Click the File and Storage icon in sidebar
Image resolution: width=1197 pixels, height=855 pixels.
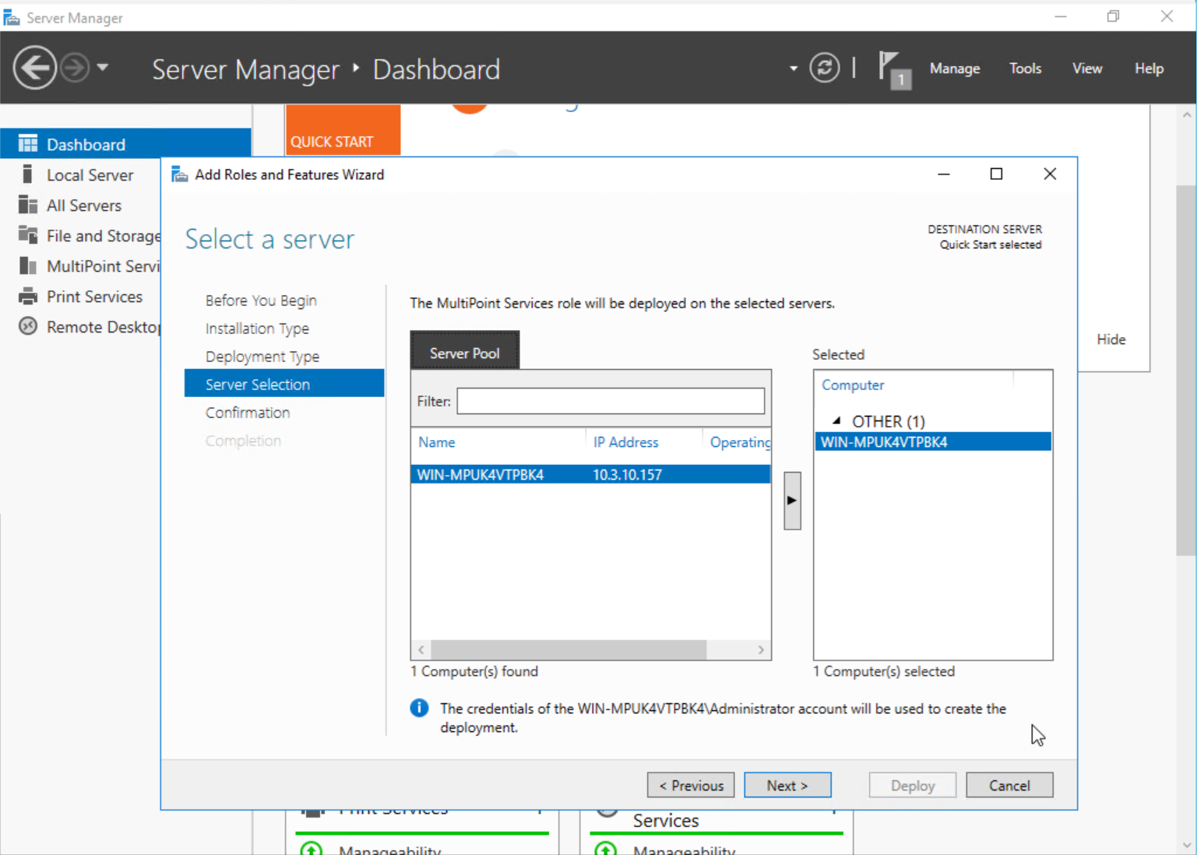[x=28, y=235]
